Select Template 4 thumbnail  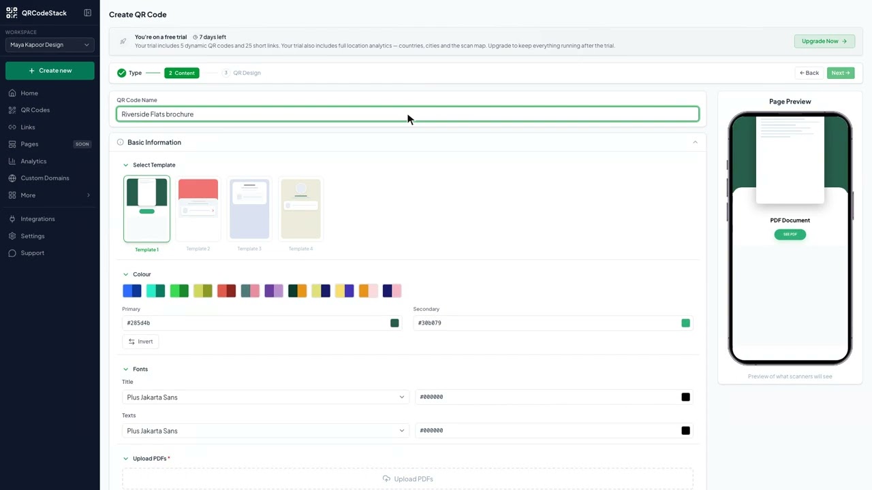tap(300, 209)
